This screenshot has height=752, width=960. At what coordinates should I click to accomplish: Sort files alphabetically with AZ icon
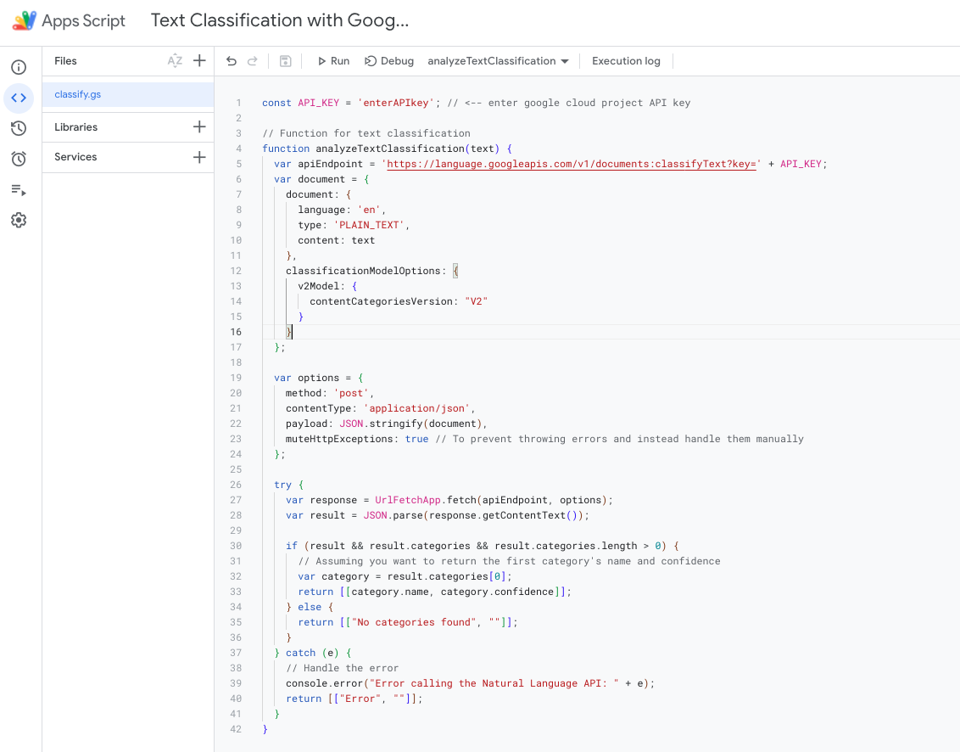[175, 60]
